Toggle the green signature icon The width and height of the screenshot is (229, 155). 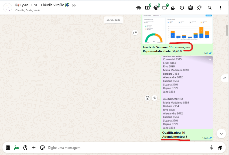[x=17, y=147]
